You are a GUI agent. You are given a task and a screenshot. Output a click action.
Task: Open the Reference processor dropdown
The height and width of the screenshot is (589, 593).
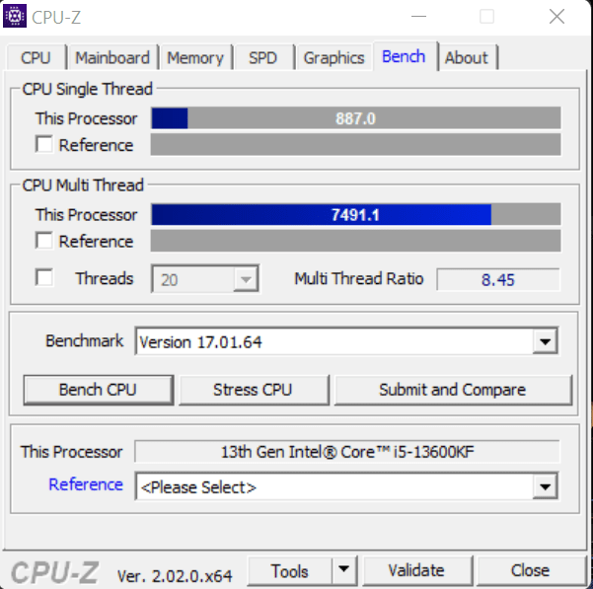(x=545, y=486)
